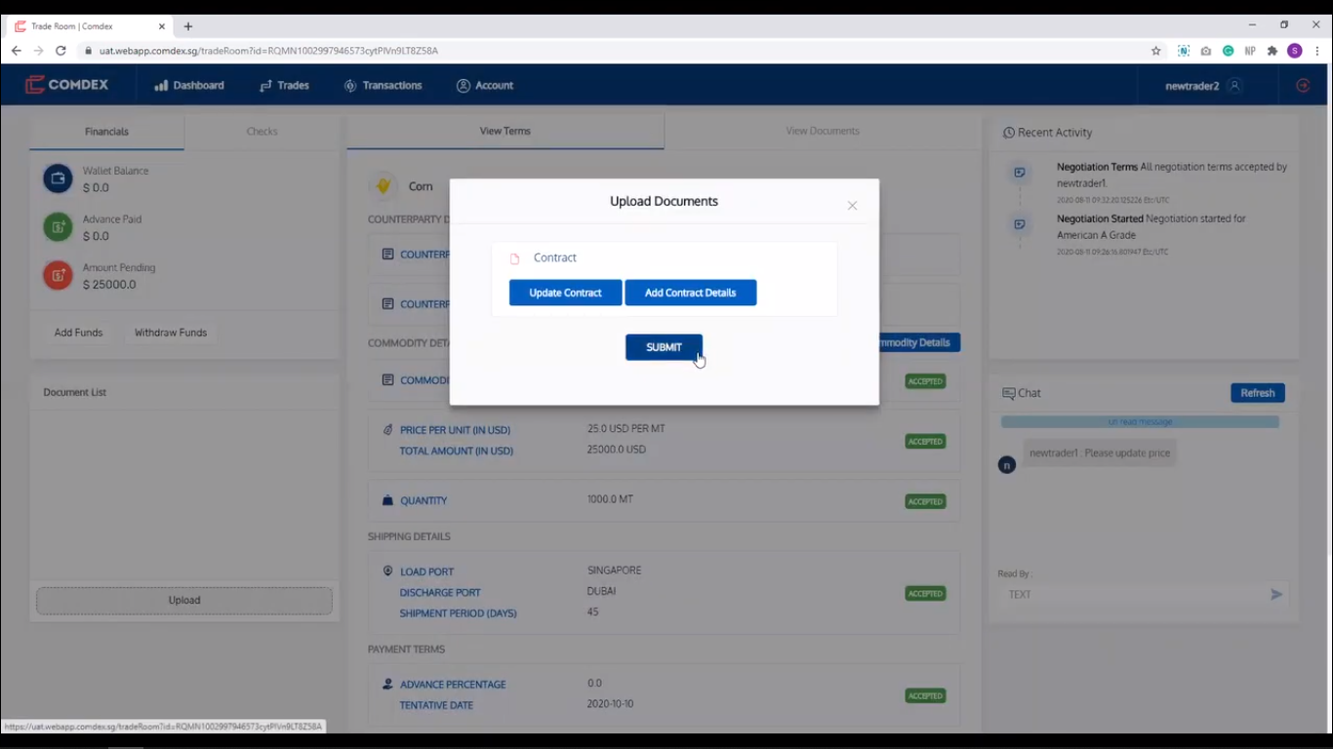Click the chat message text input
Screen dimensions: 1333x749
(1132, 594)
